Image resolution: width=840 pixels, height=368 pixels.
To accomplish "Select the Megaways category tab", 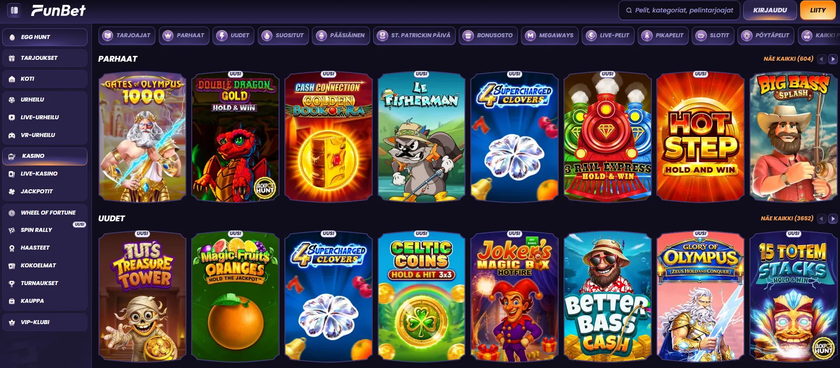I will pos(550,35).
